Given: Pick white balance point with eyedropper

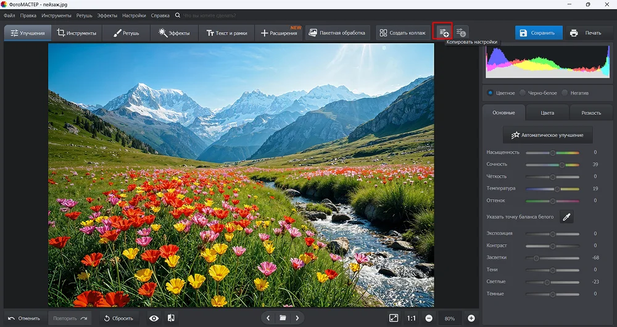Looking at the screenshot, I should [566, 217].
